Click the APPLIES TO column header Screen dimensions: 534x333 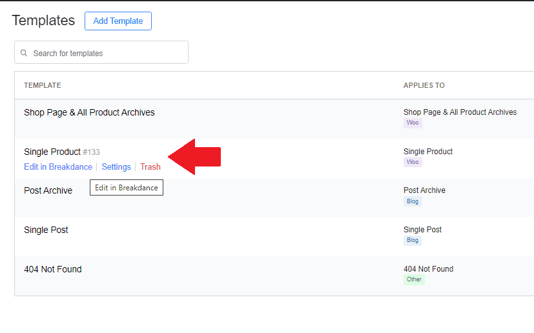tap(424, 85)
